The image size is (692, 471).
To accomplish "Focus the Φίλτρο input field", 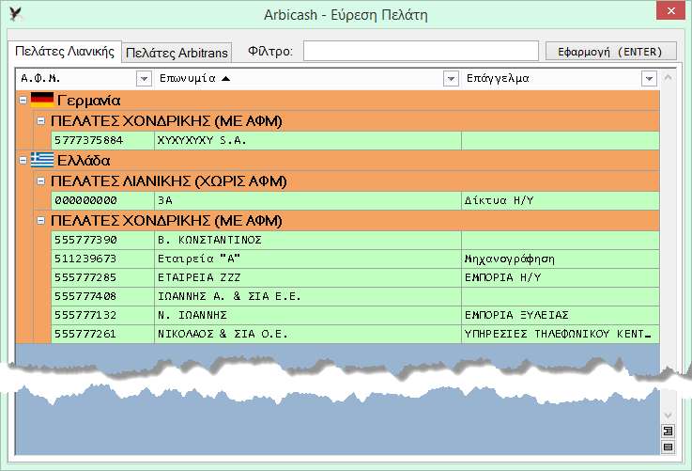I will 421,51.
